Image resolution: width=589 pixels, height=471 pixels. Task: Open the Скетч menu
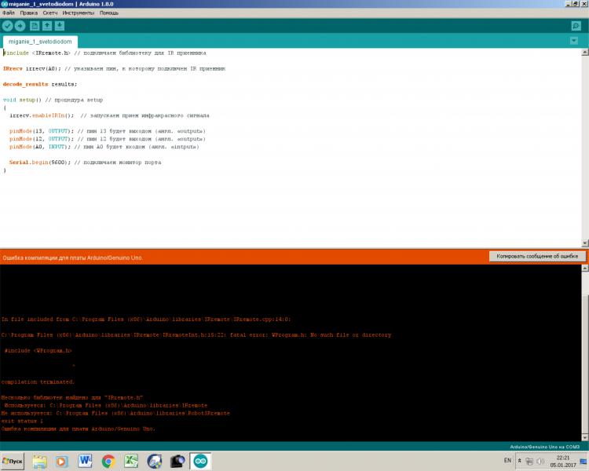pyautogui.click(x=50, y=13)
